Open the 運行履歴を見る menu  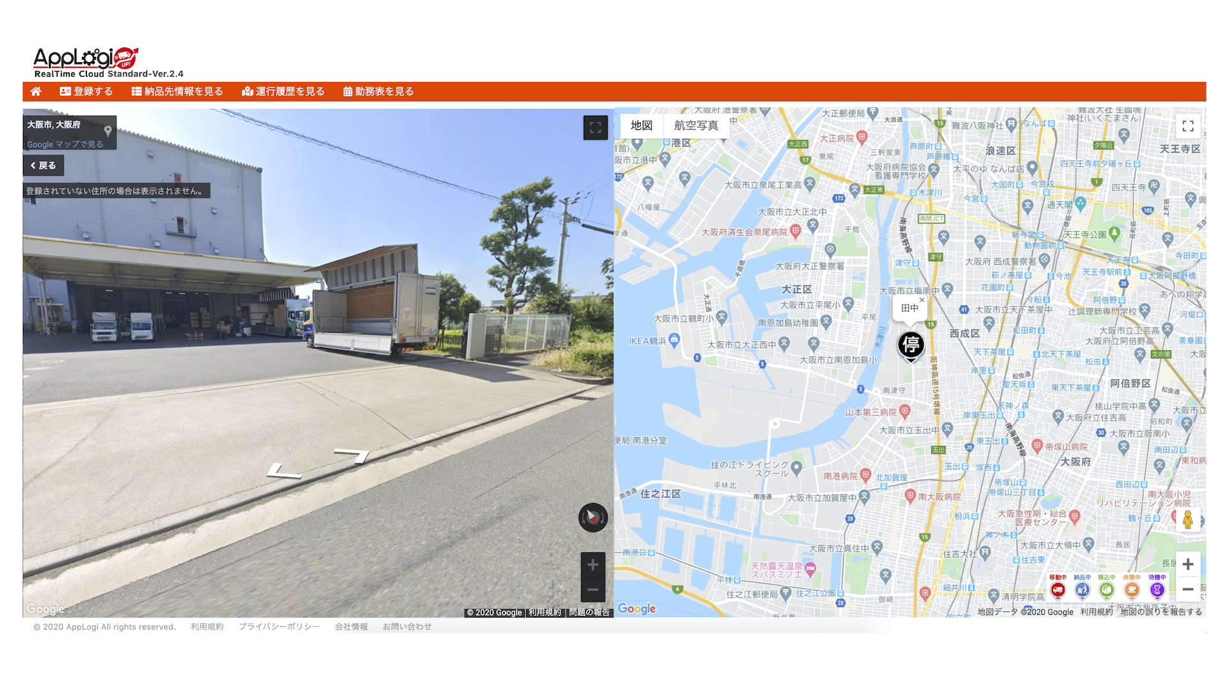[283, 91]
